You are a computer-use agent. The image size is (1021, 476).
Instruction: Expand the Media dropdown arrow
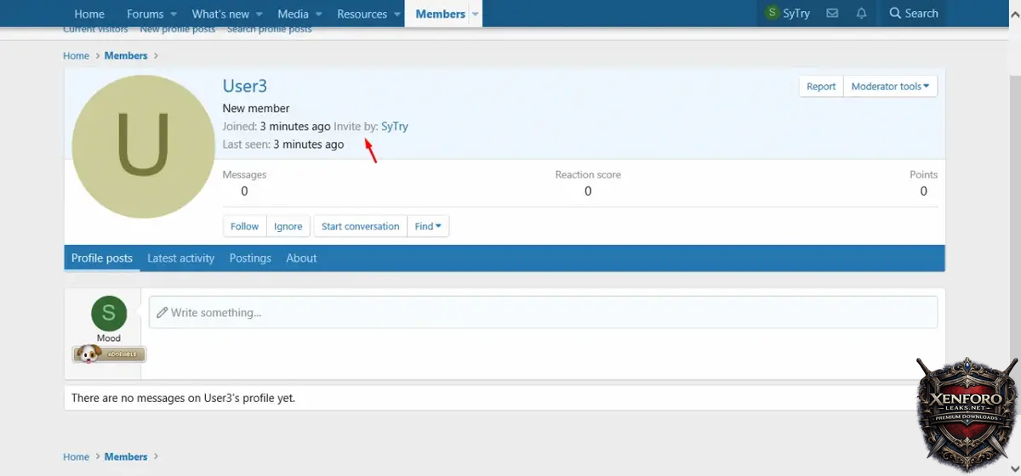[x=318, y=14]
